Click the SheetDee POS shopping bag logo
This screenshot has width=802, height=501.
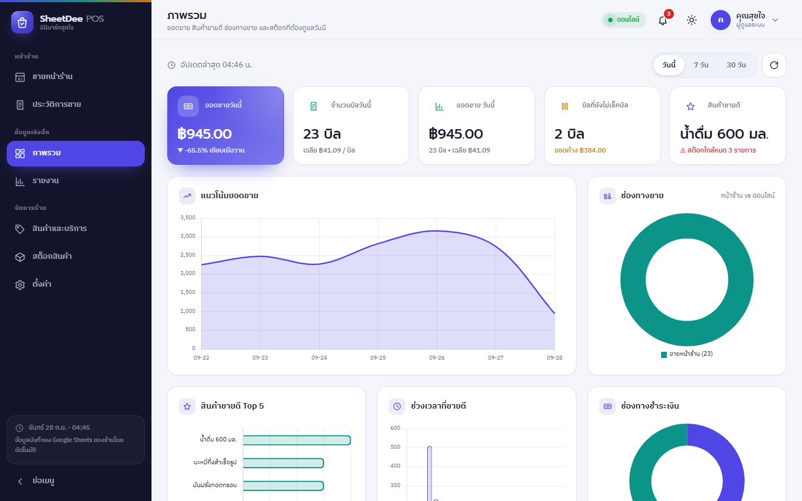pyautogui.click(x=22, y=22)
